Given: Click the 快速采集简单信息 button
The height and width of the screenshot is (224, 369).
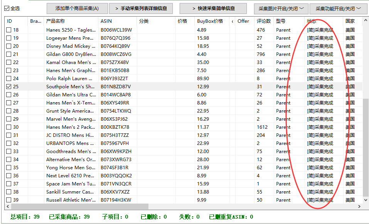Looking at the screenshot, I should (213, 8).
